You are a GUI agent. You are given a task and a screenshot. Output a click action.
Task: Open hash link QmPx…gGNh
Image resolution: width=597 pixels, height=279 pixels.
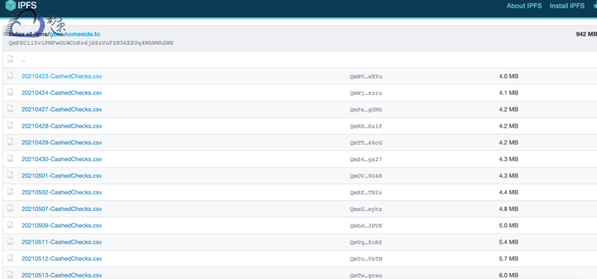[366, 110]
